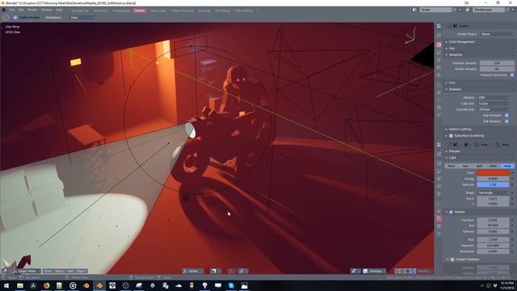Open the Object Mode dropdown
517x291 pixels.
coord(27,272)
